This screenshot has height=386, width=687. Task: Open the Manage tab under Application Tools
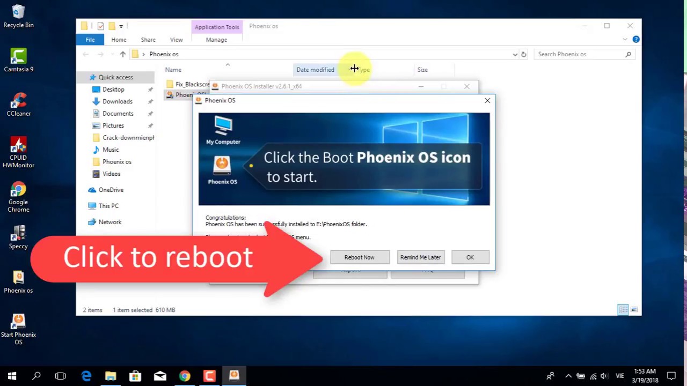coord(216,39)
